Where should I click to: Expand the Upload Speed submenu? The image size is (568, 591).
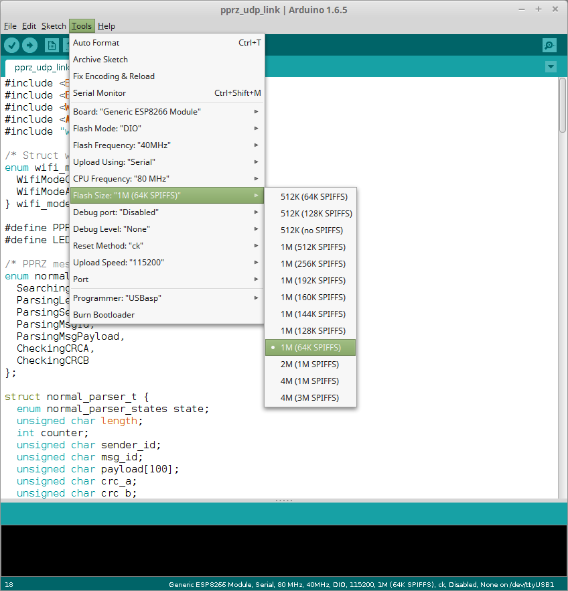click(167, 263)
